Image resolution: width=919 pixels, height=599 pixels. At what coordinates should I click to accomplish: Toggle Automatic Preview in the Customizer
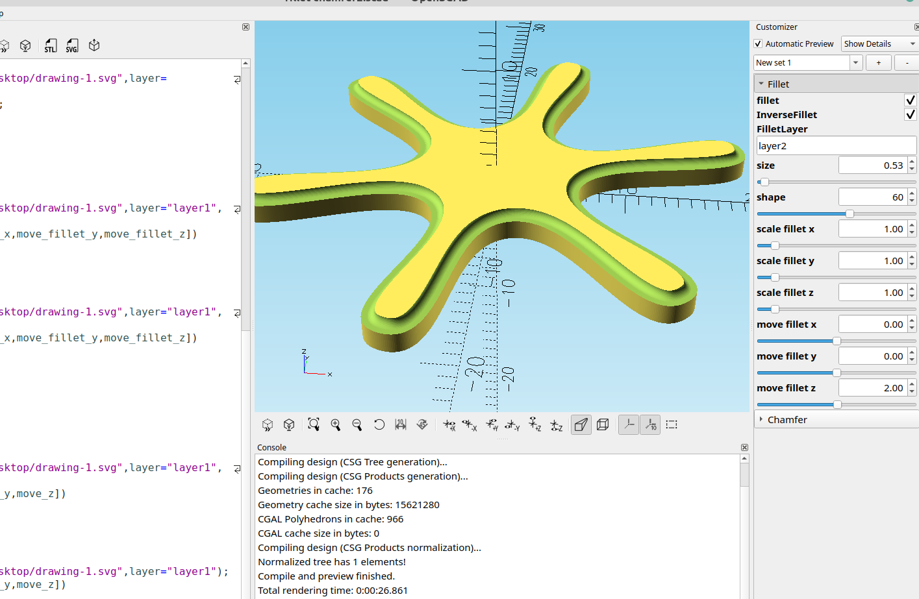tap(757, 43)
